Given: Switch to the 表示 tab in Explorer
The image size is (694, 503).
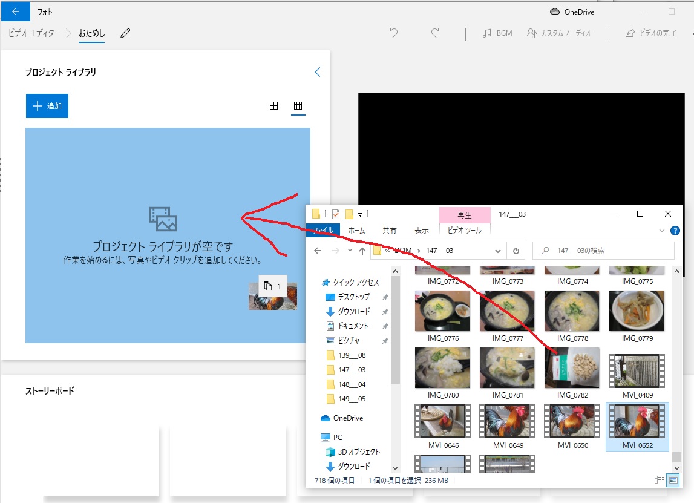Looking at the screenshot, I should pyautogui.click(x=421, y=230).
